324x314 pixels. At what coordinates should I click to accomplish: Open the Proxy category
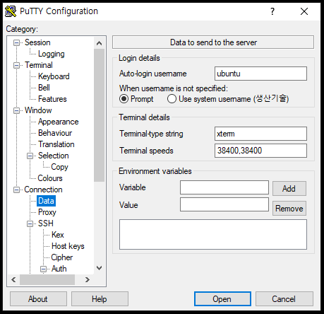tap(47, 212)
